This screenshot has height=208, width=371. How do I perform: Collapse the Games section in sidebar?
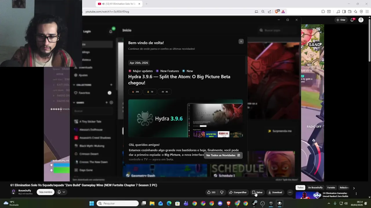(74, 103)
